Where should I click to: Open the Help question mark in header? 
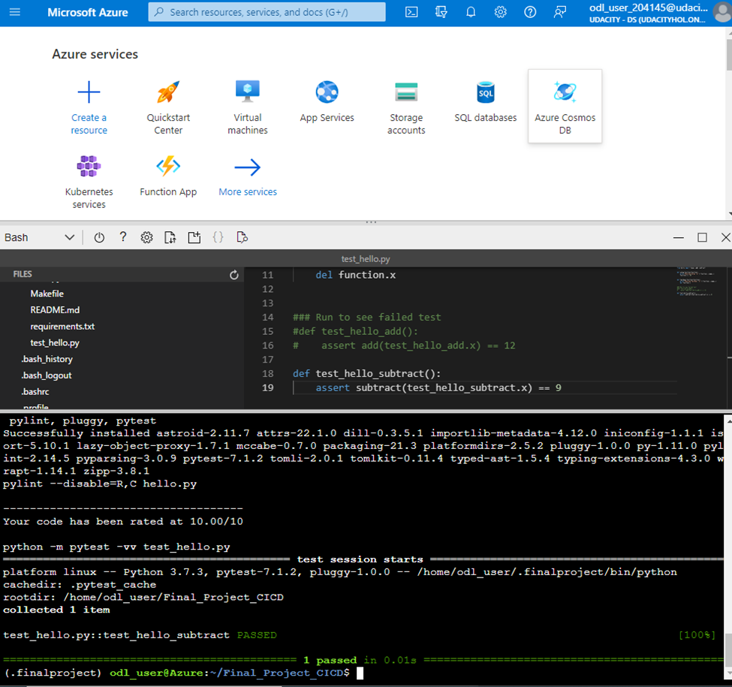pos(530,12)
